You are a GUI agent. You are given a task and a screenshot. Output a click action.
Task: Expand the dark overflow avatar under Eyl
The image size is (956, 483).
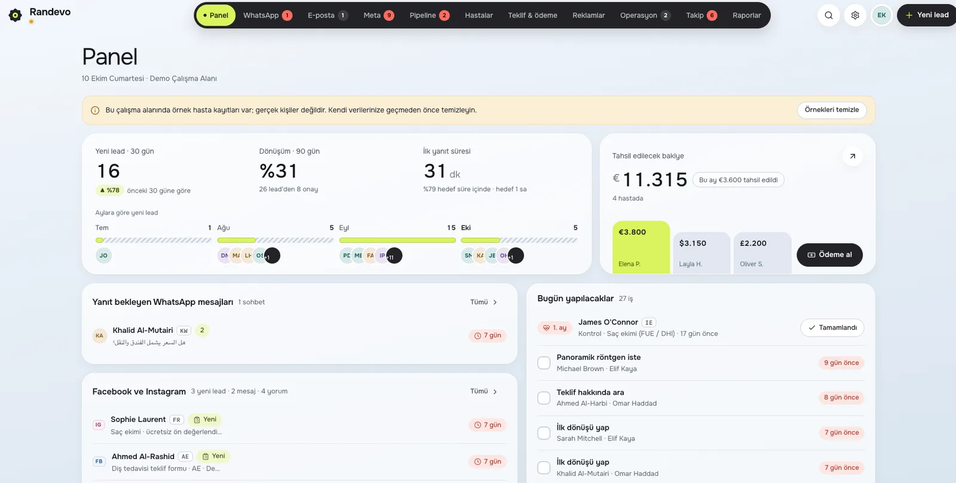click(394, 256)
